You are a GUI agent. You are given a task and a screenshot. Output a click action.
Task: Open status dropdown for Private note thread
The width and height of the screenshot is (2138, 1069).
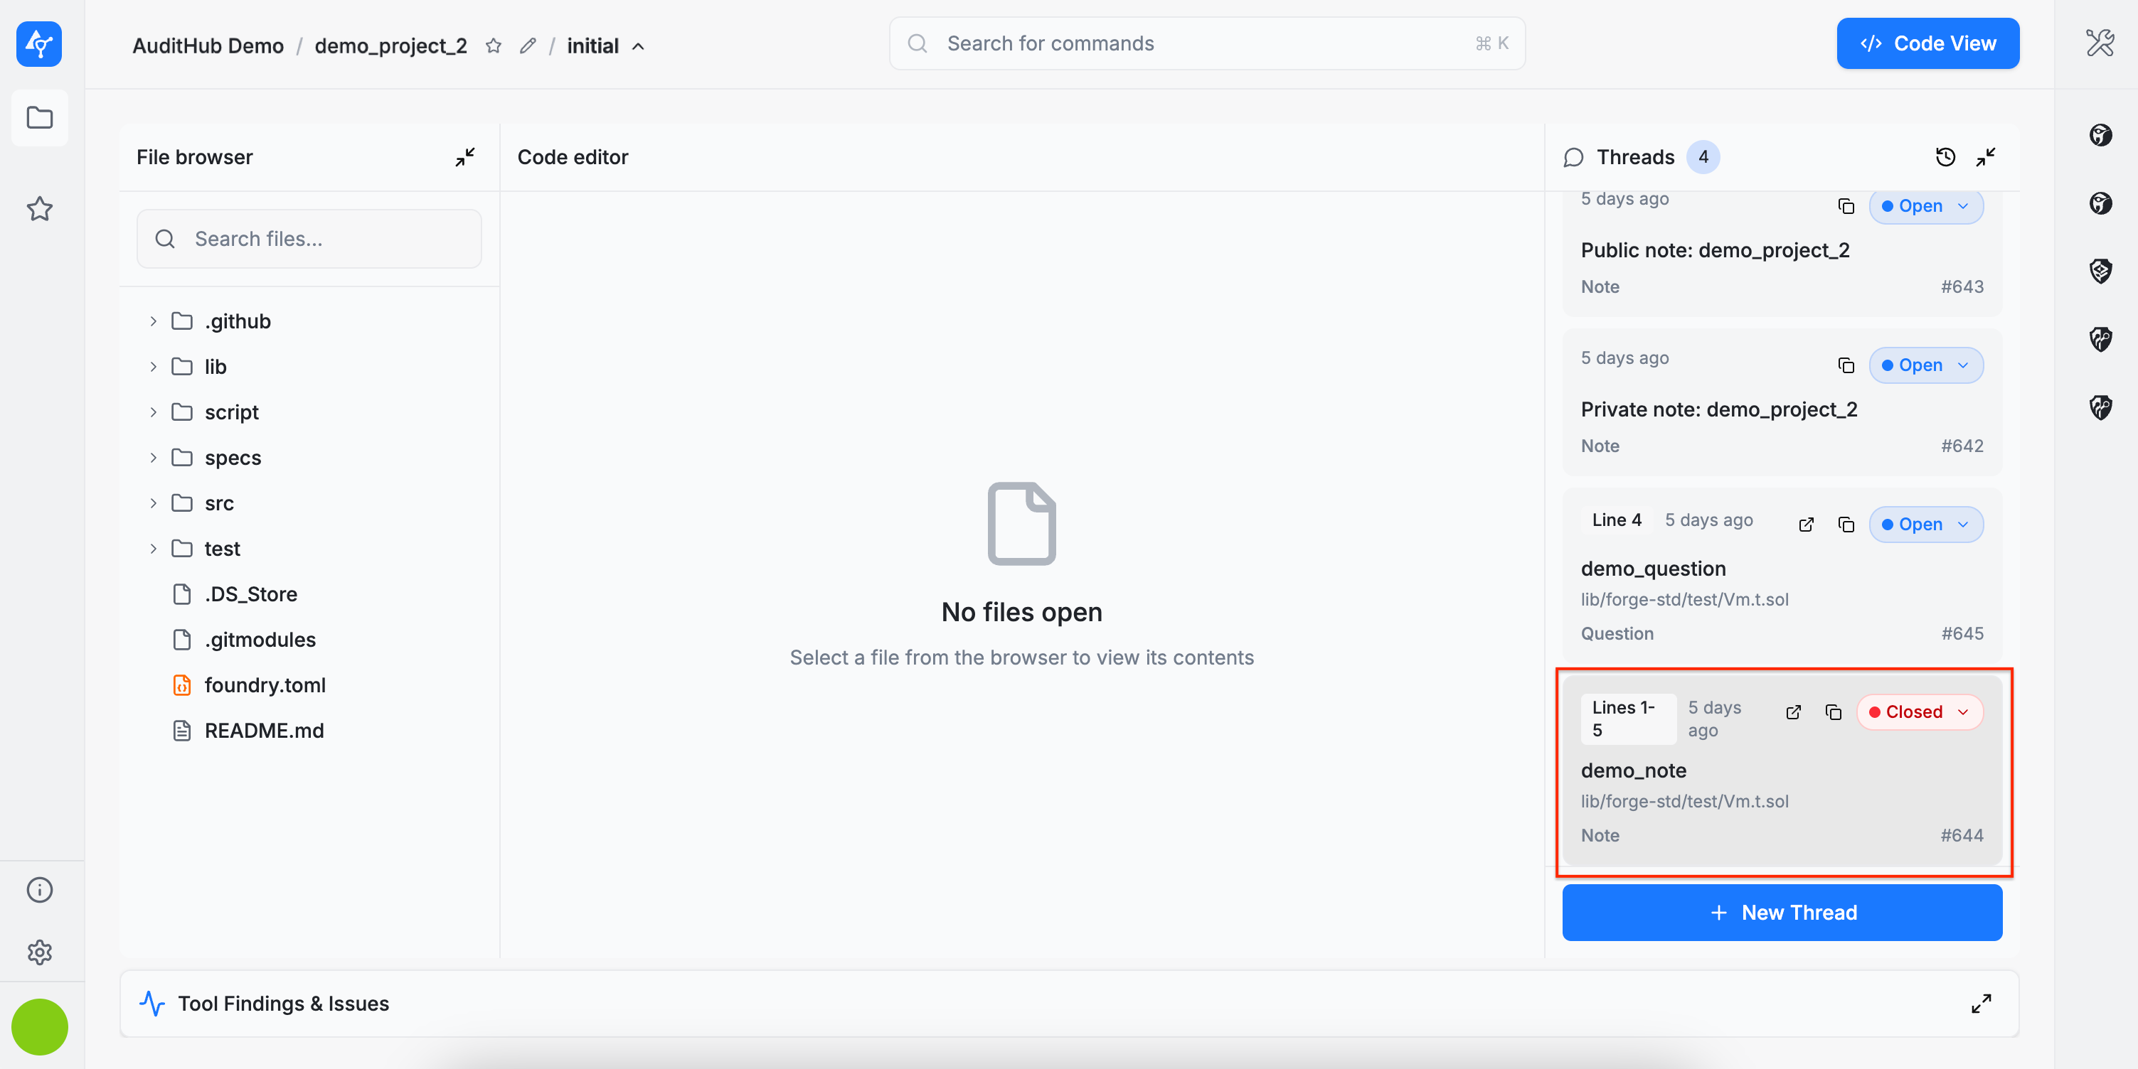point(1925,365)
